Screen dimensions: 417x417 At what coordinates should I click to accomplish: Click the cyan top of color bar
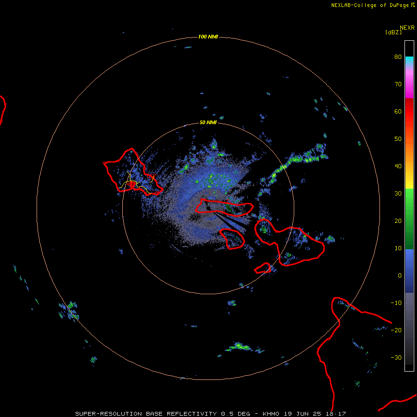[409, 61]
